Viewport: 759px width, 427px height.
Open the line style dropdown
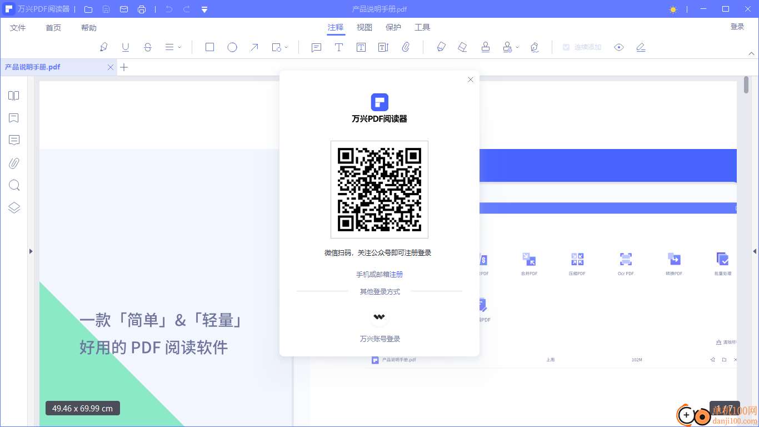click(173, 47)
